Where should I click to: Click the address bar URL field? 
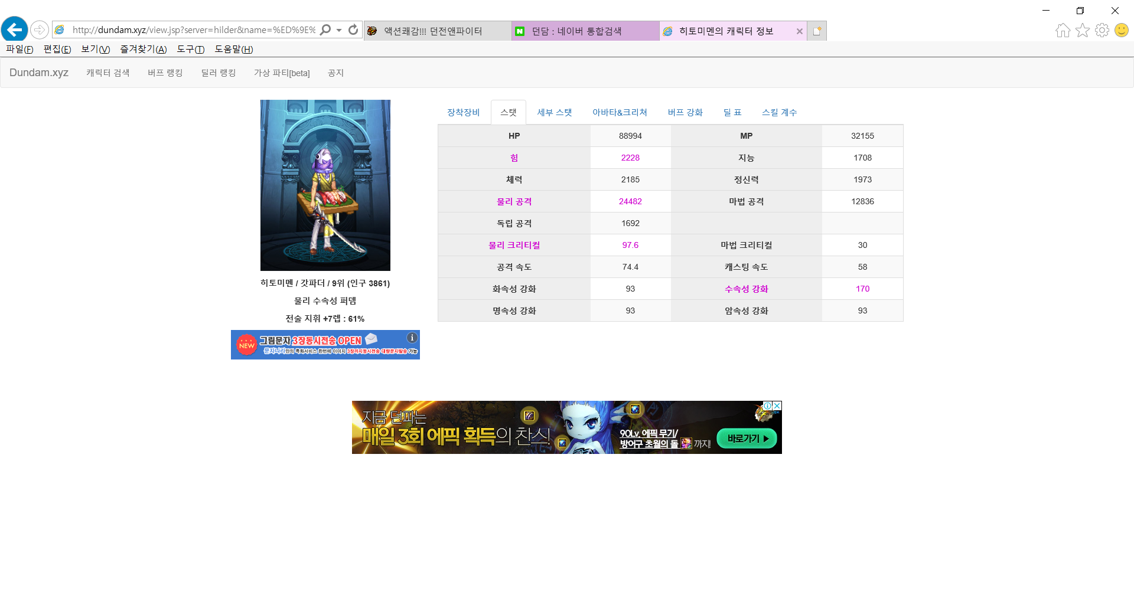194,30
